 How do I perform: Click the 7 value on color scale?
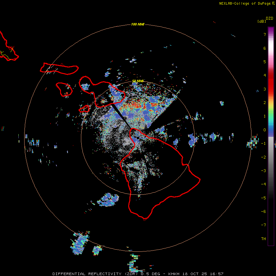tap(265, 34)
